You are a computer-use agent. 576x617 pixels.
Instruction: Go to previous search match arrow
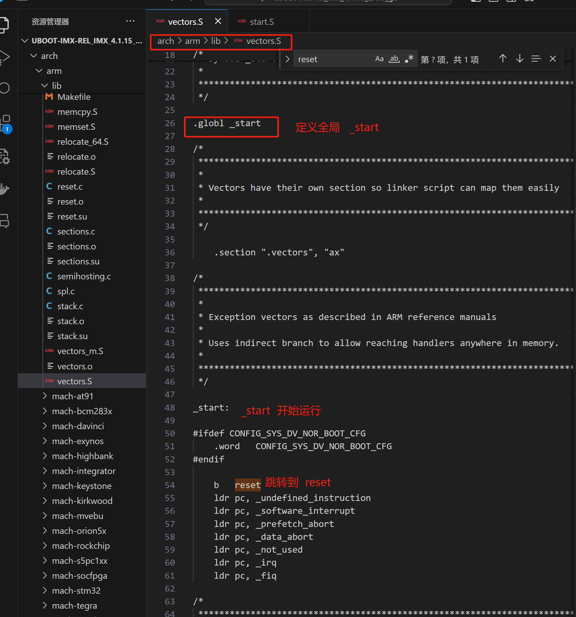pyautogui.click(x=502, y=59)
